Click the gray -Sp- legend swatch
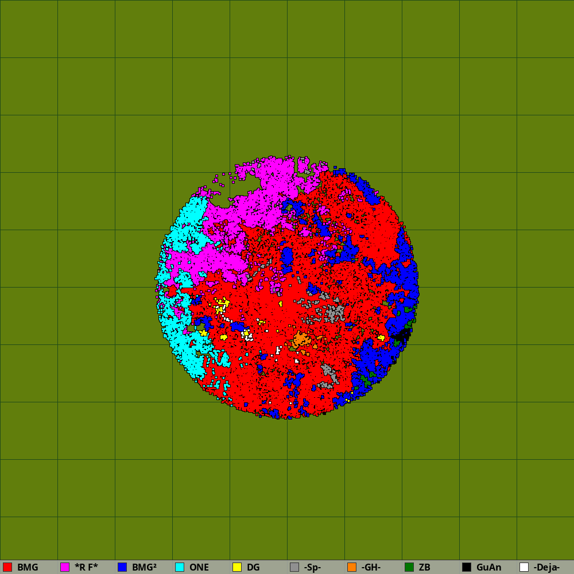 (294, 567)
